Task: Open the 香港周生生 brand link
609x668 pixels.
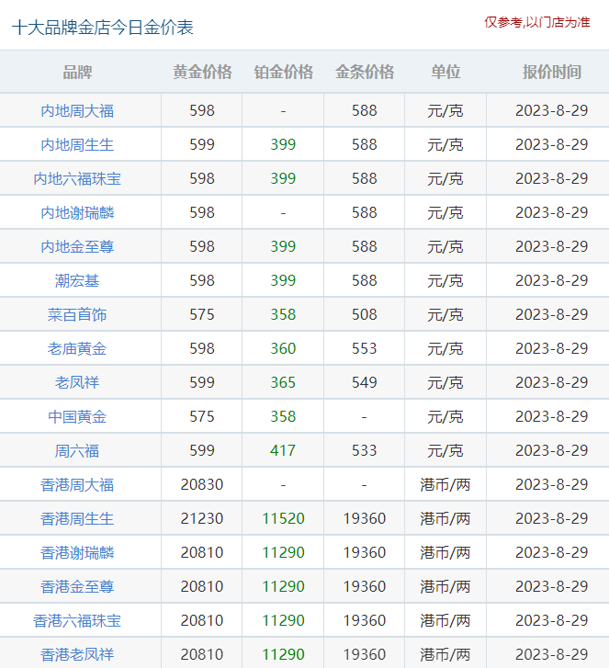Action: tap(77, 519)
